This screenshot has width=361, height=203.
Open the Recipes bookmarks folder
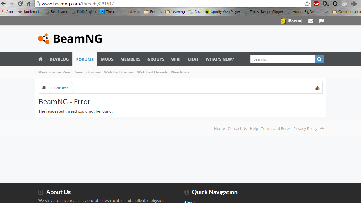pos(153,12)
